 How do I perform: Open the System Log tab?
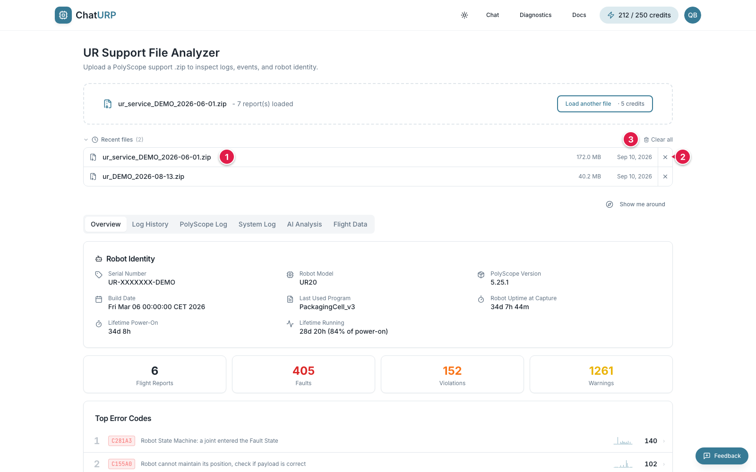257,224
